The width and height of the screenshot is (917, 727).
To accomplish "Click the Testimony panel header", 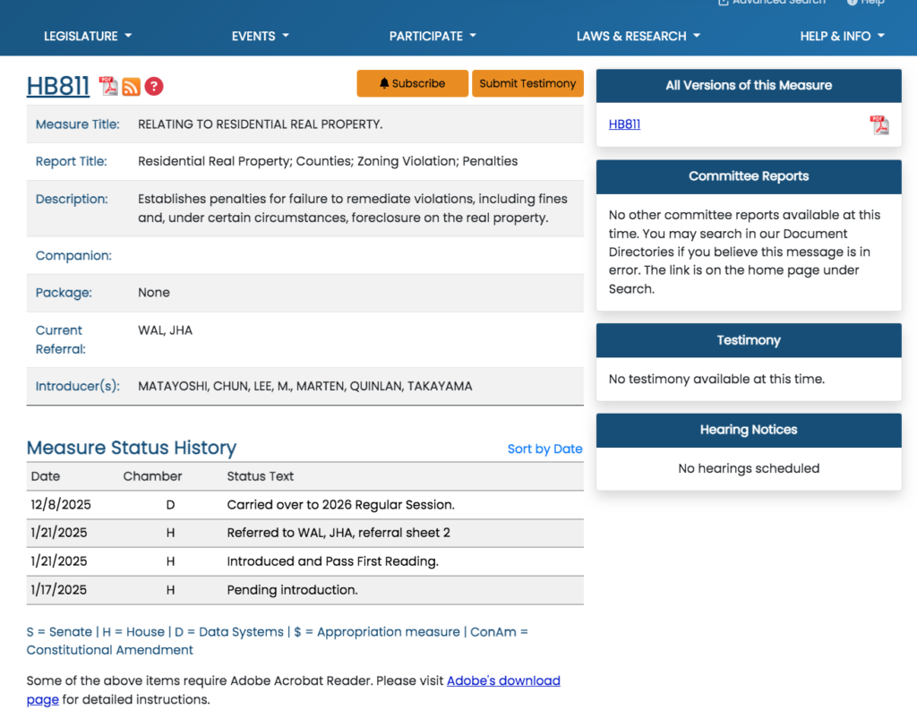I will 749,340.
